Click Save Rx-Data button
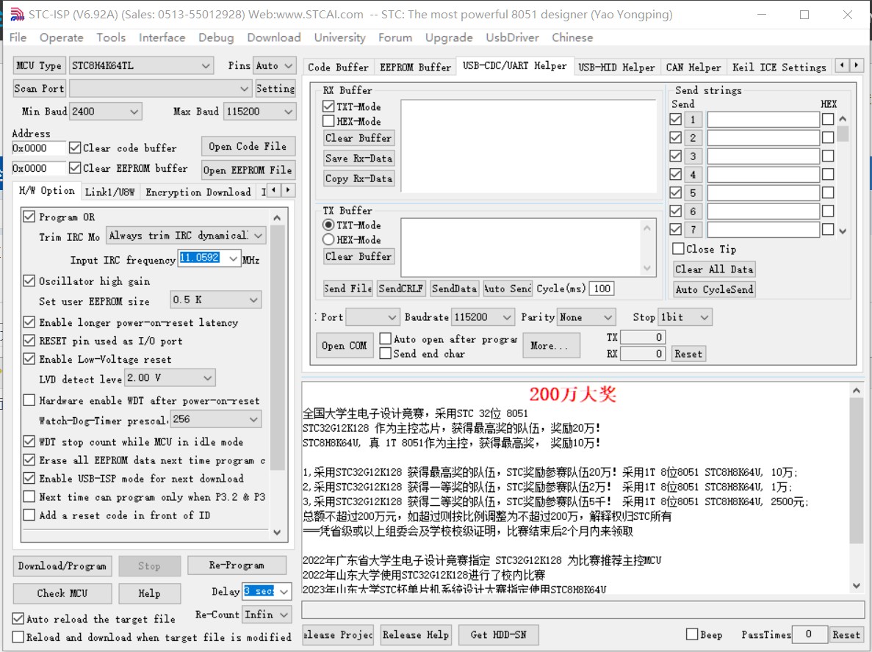 tap(358, 159)
